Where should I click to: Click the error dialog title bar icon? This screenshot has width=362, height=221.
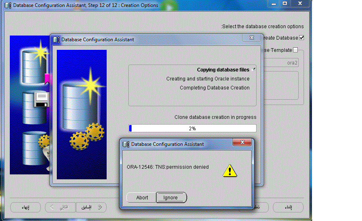[x=126, y=144]
